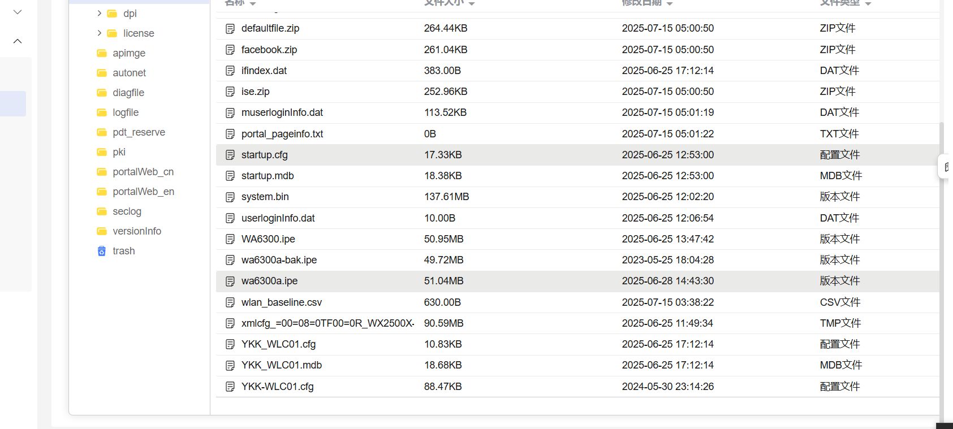Image resolution: width=953 pixels, height=429 pixels.
Task: Open the pdt_reserve folder
Action: point(139,132)
